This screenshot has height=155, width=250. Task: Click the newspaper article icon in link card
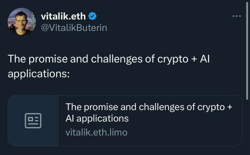[33, 120]
